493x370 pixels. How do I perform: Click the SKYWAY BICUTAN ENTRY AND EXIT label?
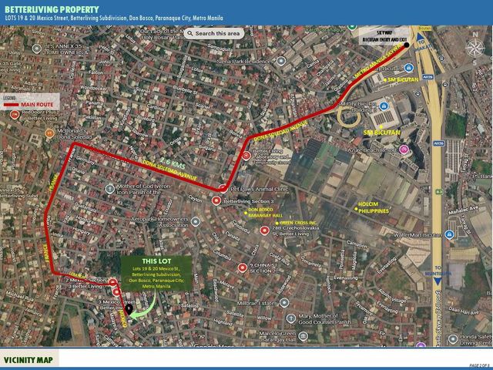385,36
